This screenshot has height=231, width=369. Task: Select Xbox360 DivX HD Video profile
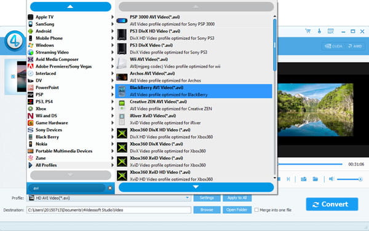tap(194, 133)
